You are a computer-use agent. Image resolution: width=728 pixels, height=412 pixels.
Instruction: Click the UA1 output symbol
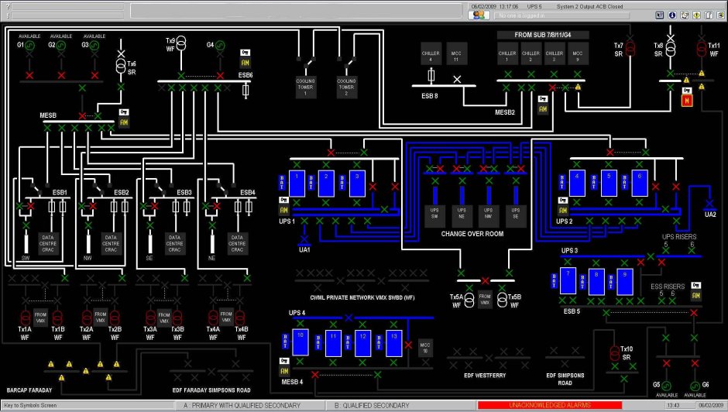[304, 240]
